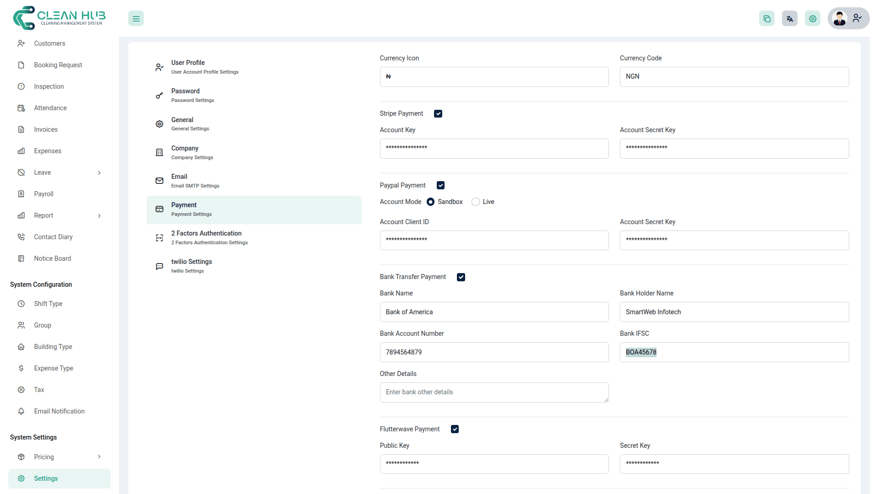Select the Live account mode radio
879x494 pixels.
pos(476,202)
